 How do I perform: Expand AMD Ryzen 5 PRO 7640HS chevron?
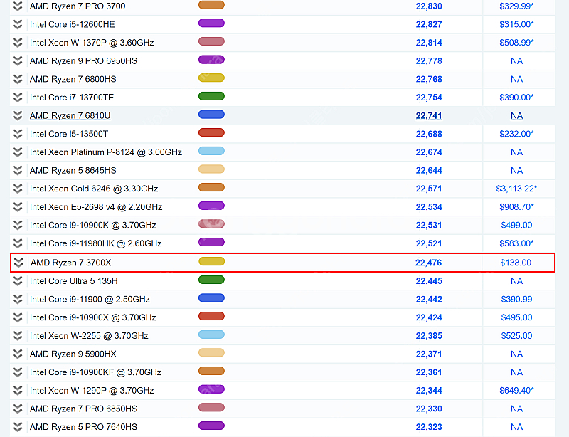coord(17,427)
